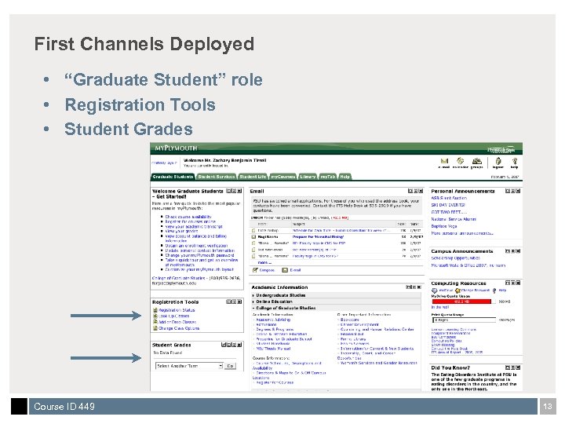Close the Registration Tools channel
Image resolution: width=565 pixels, height=424 pixels.
(239, 302)
